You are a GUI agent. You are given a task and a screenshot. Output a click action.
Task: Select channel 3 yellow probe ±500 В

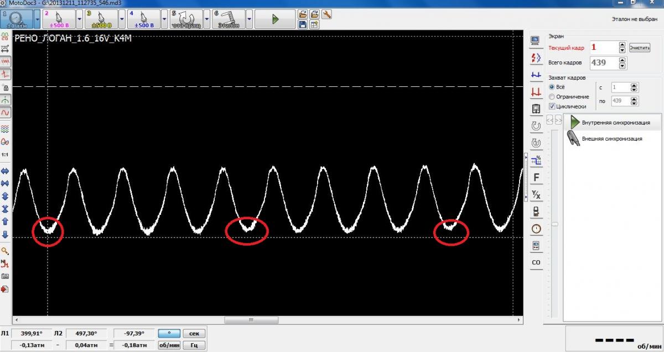[x=102, y=19]
